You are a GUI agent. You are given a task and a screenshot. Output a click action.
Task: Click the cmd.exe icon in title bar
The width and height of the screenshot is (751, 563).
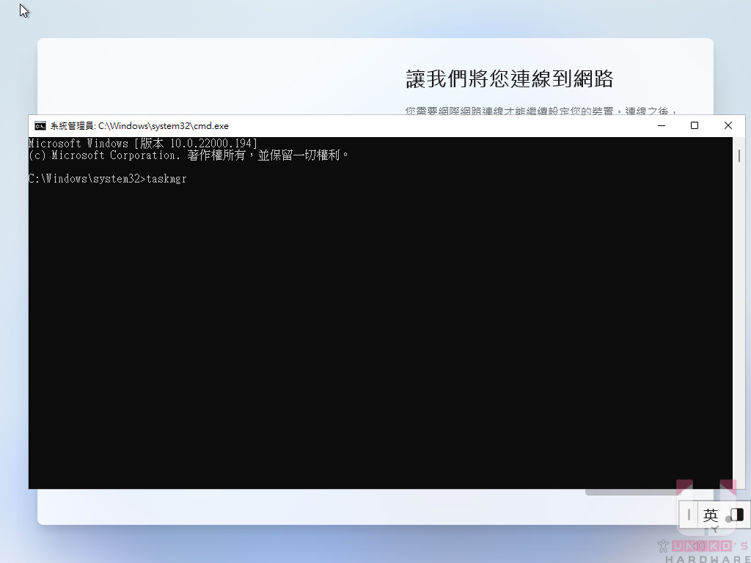click(40, 126)
